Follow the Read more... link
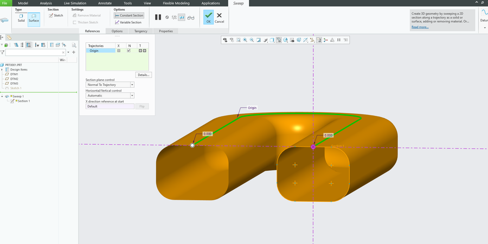This screenshot has width=488, height=244. [419, 27]
